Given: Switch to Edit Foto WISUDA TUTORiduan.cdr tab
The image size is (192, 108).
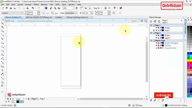Looking at the screenshot, I should point(39,17).
